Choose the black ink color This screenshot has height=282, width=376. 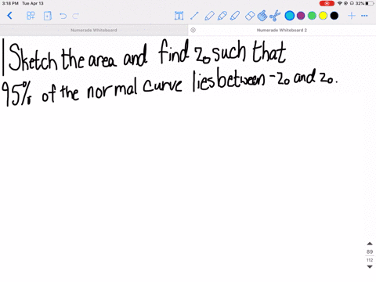pos(334,16)
